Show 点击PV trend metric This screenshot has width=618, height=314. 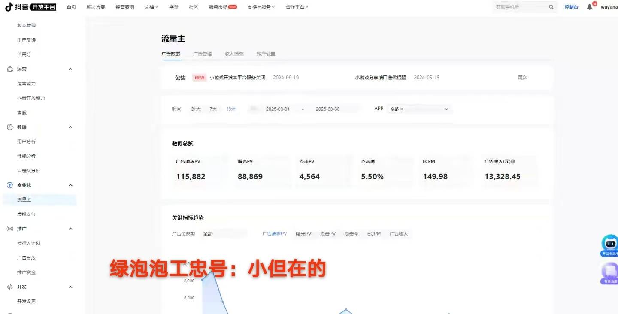pyautogui.click(x=328, y=234)
